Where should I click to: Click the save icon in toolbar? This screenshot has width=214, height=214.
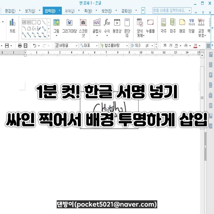(7, 45)
